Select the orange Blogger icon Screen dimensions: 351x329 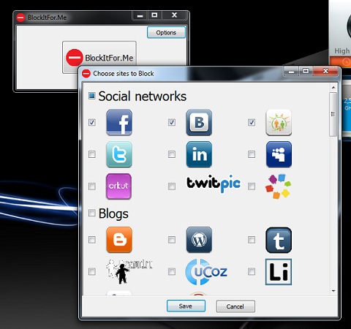[119, 240]
